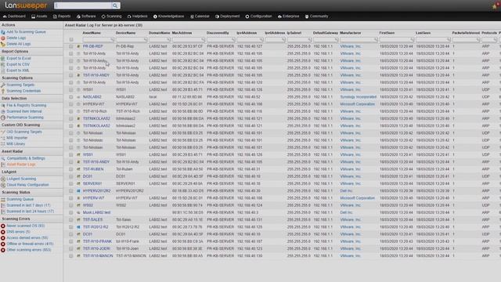Click the Scanning Targets wrench icon
Viewport: 501px width, 282px height.
[3, 85]
